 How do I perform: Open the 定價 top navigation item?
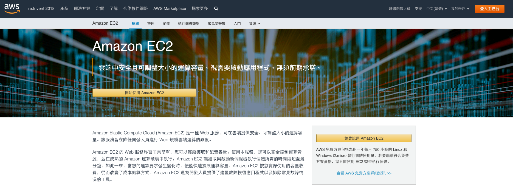click(x=100, y=9)
